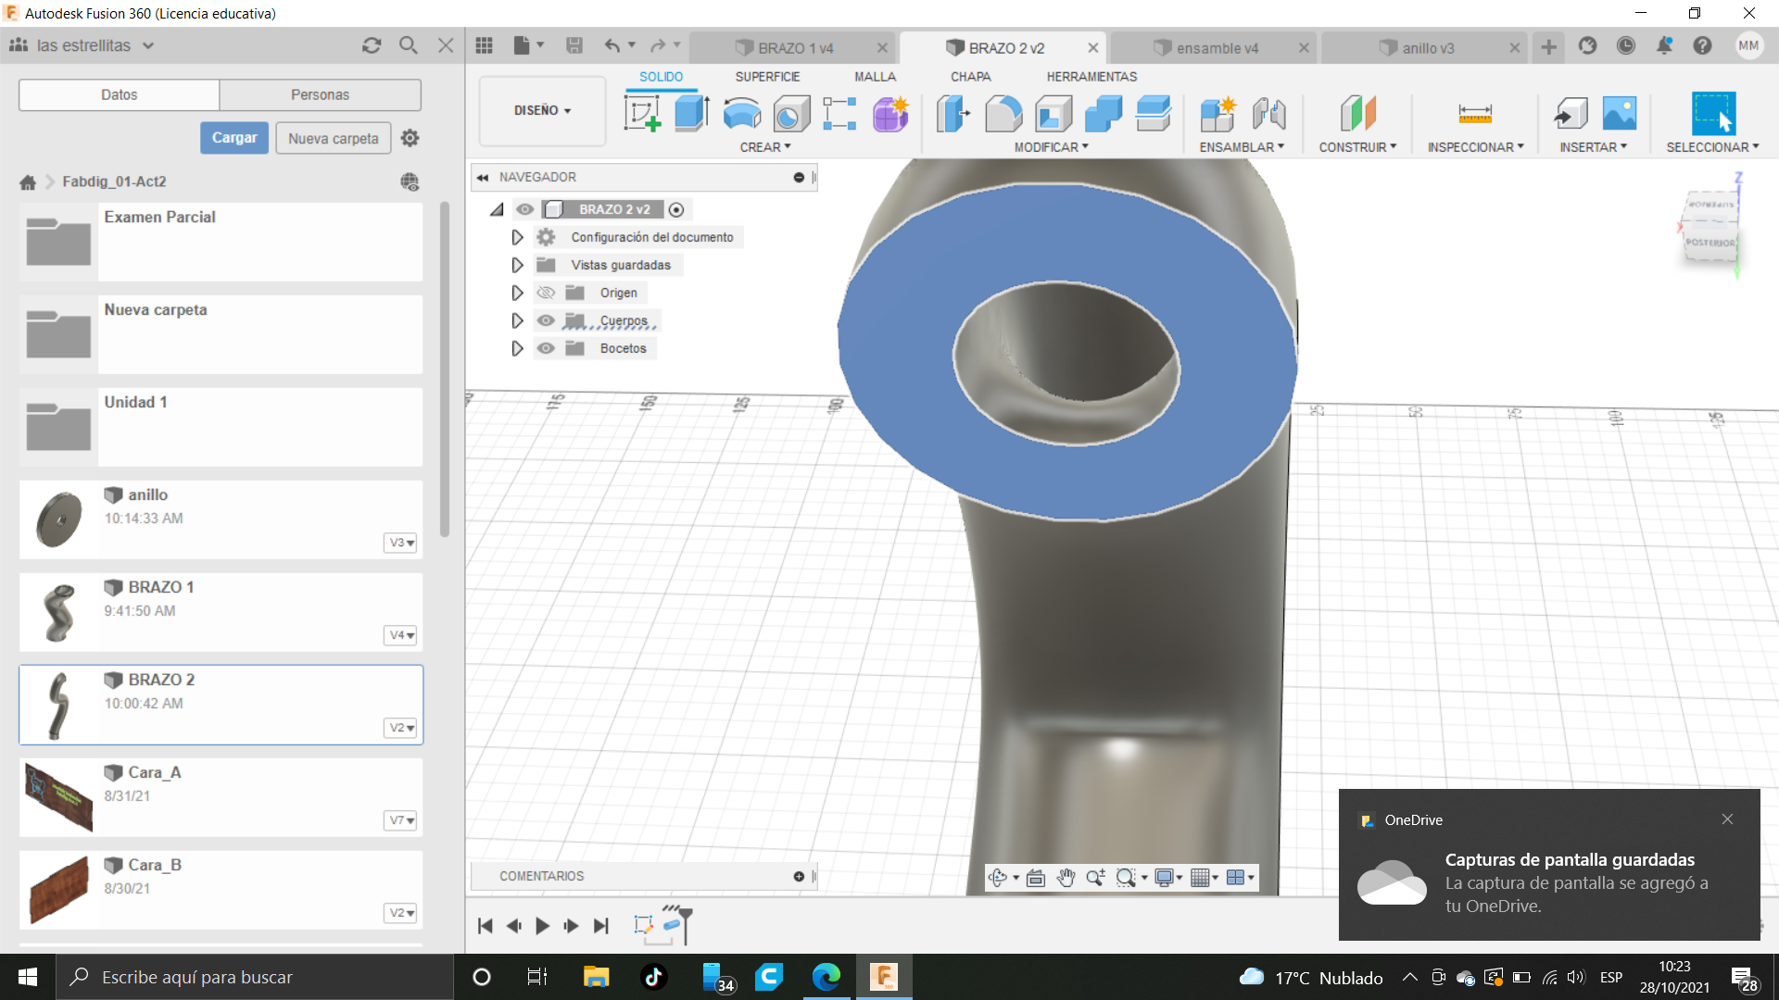
Task: Open the ensamble v4 document tab
Action: [x=1217, y=48]
